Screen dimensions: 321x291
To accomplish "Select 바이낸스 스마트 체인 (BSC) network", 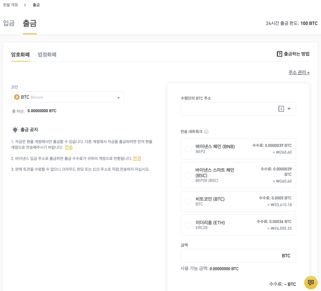I will 188,175.
